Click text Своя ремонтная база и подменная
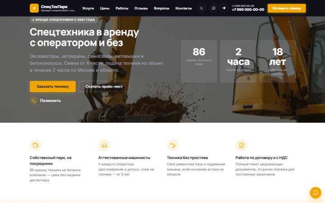 point(196,169)
